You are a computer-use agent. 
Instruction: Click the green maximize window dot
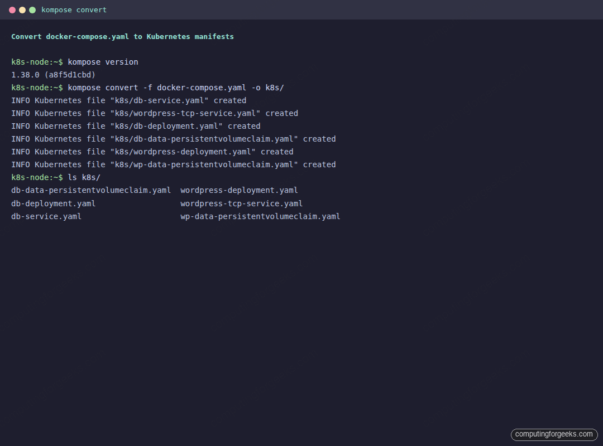coord(33,10)
